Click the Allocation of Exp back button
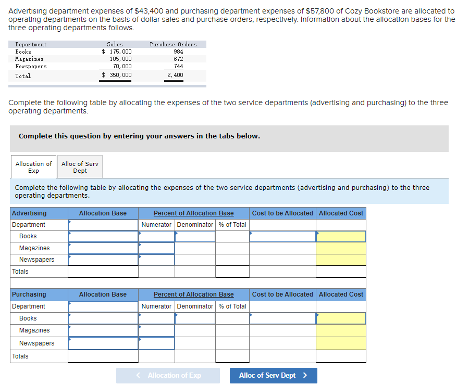Viewport: 469px width, 385px height. (x=168, y=375)
